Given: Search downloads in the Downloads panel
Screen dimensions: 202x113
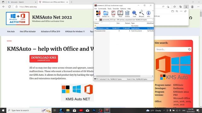Looking at the screenshot, I should click(177, 11).
